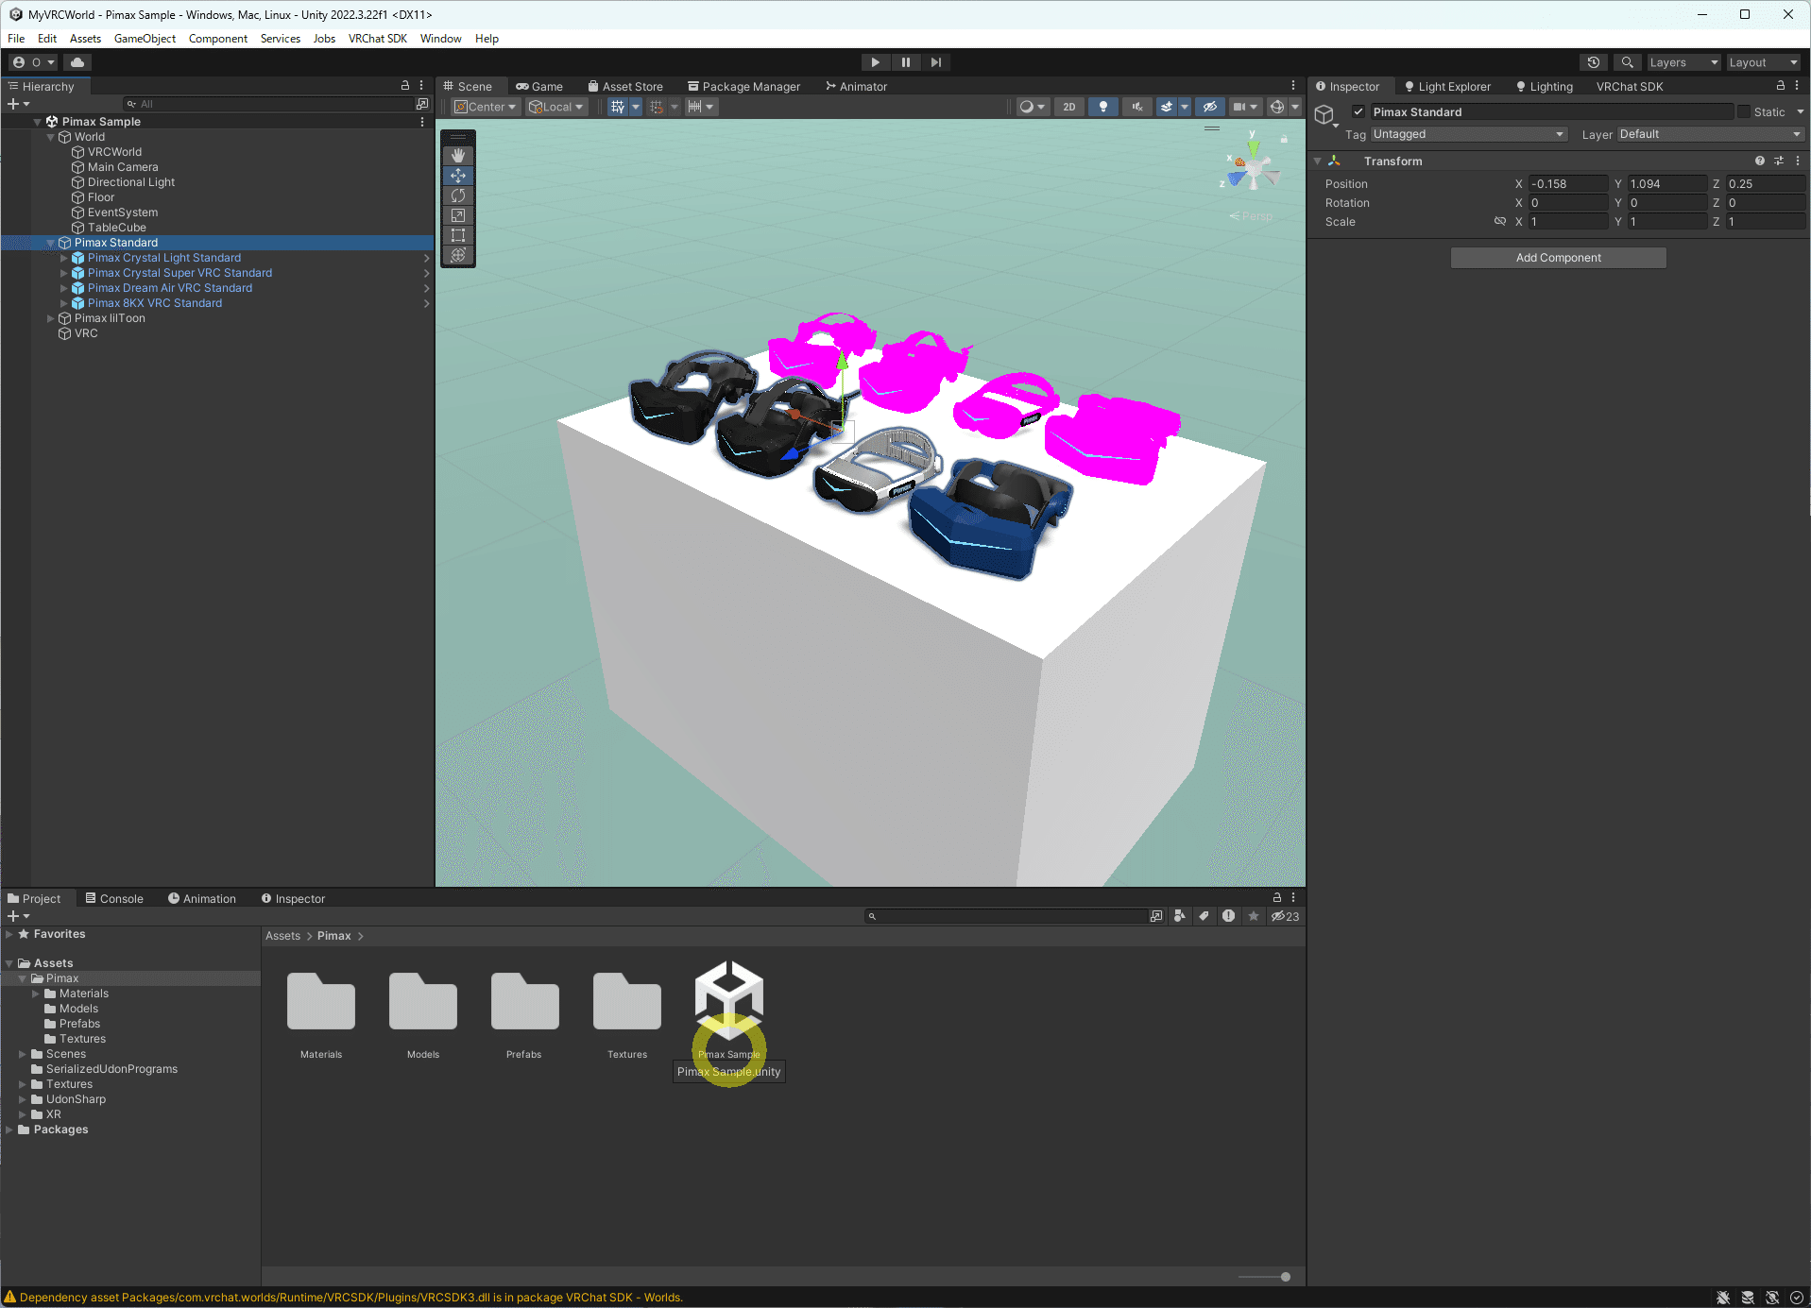Click the Position X value field

[1568, 184]
